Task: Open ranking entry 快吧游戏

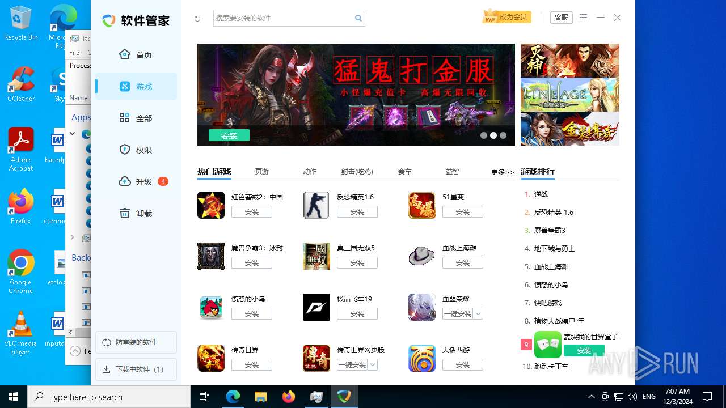Action: (x=548, y=303)
